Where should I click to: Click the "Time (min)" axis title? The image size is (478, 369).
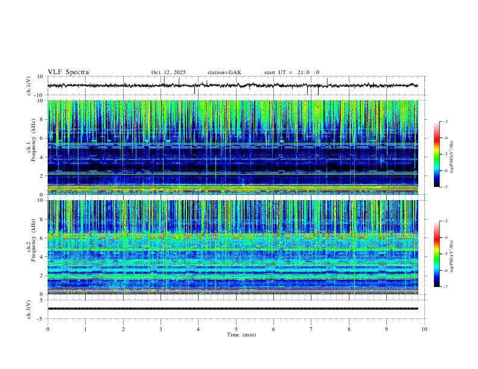click(241, 335)
